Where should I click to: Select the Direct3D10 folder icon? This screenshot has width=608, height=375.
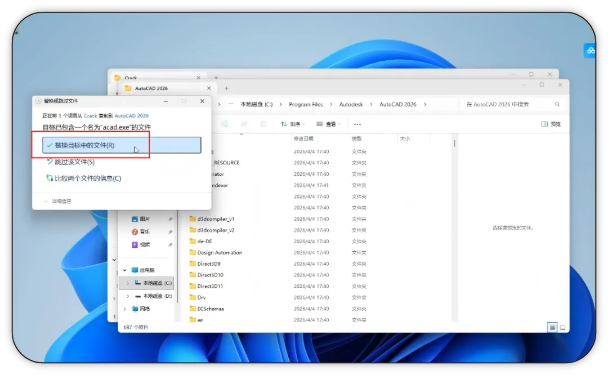pyautogui.click(x=193, y=275)
